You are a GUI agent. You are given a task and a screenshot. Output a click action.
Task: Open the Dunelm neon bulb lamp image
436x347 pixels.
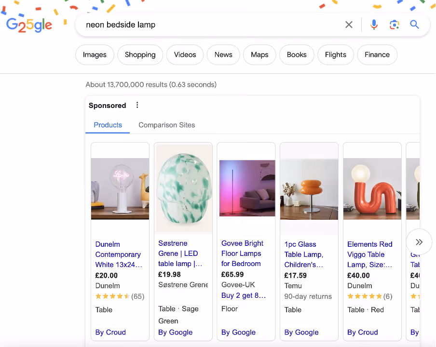click(120, 189)
